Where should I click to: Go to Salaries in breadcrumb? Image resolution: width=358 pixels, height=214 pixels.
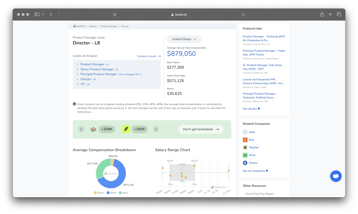coord(93,26)
